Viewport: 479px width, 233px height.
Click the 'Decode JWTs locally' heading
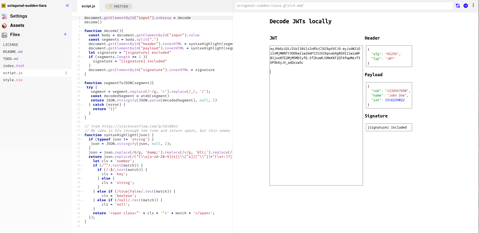[x=300, y=21]
